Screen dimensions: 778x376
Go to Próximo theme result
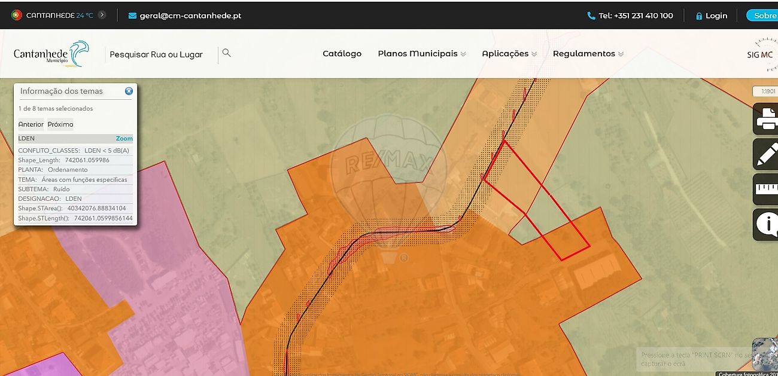click(x=60, y=124)
